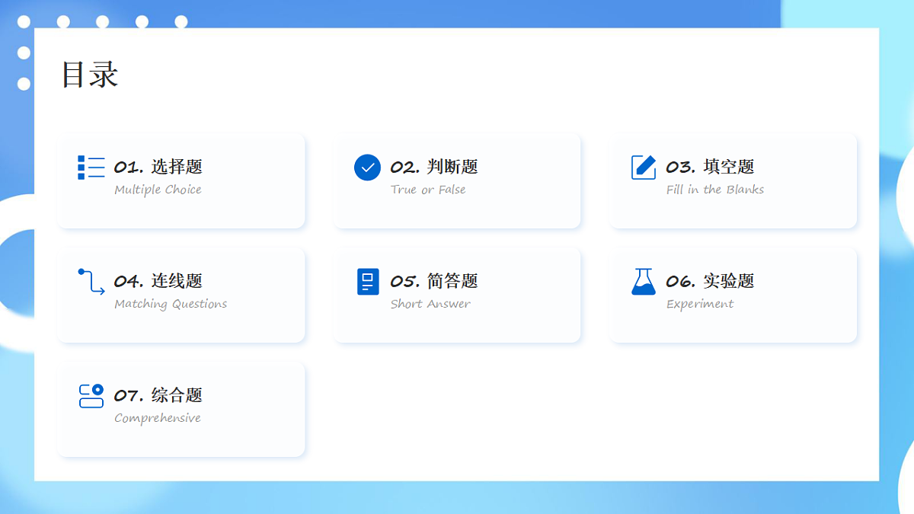914x514 pixels.
Task: Click the pencil edit icon beside 填空题
Action: 644,168
